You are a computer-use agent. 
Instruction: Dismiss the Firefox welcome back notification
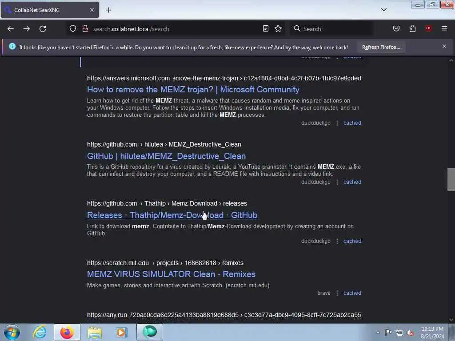coord(444,46)
